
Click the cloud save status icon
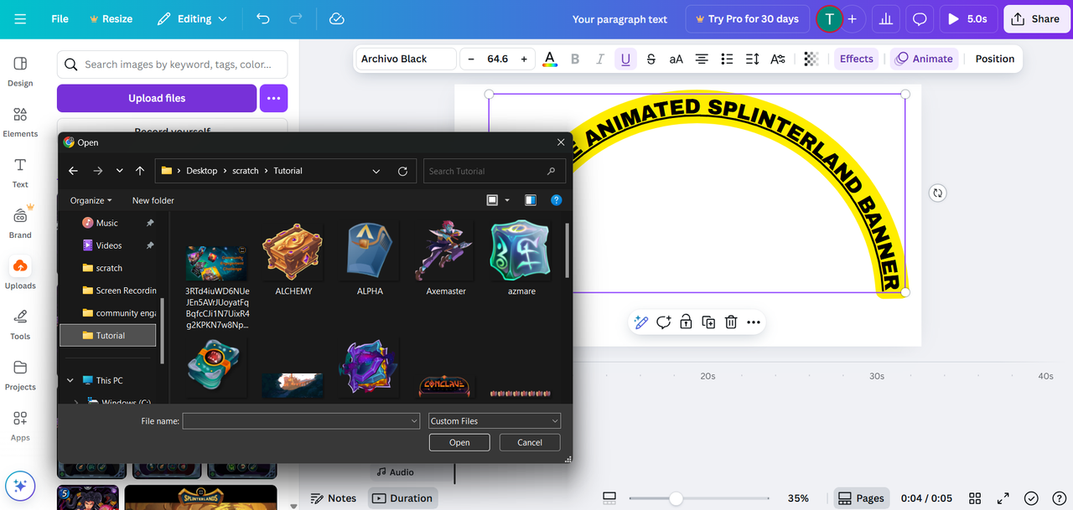click(x=337, y=18)
